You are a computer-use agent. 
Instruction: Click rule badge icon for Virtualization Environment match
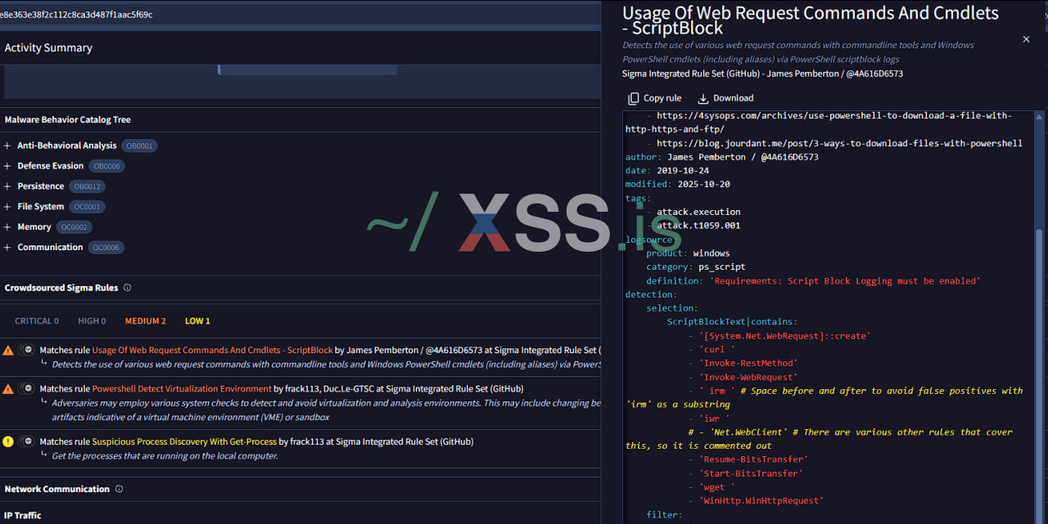tap(27, 388)
